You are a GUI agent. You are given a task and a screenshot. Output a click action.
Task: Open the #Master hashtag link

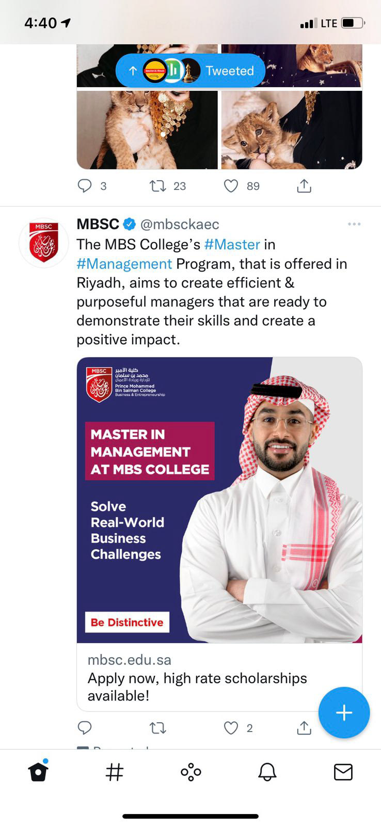point(232,244)
